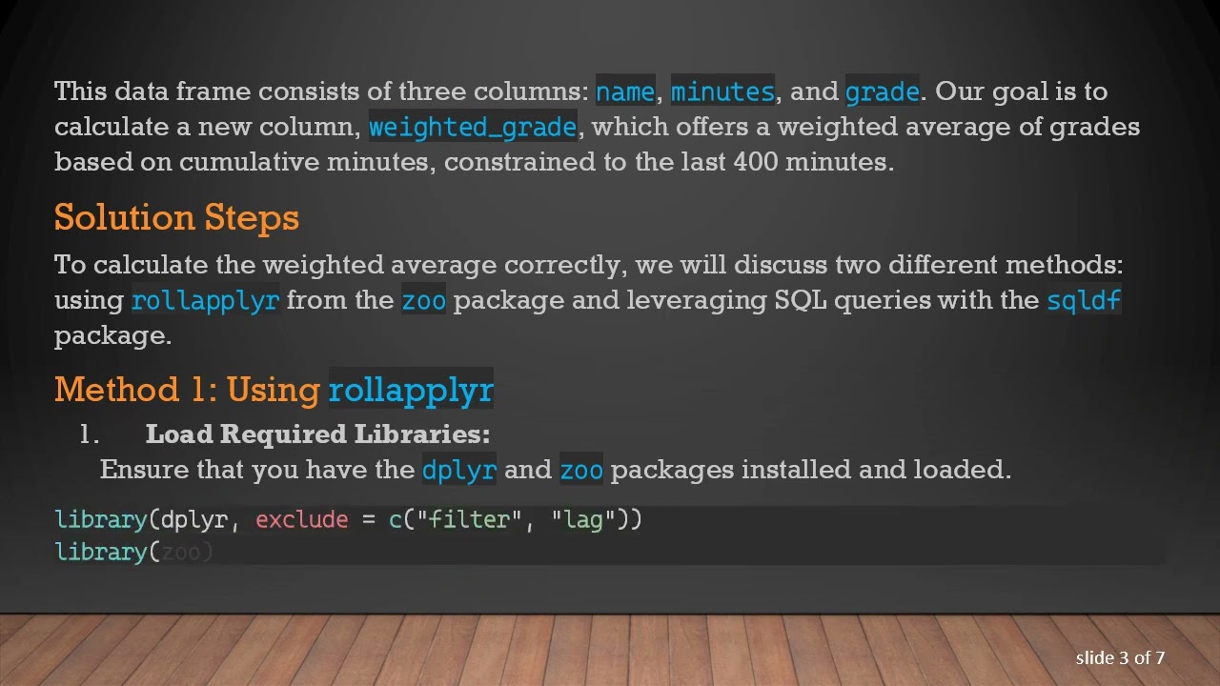The height and width of the screenshot is (686, 1220).
Task: Click 'zoo' before 'package and leveraging SQL'
Action: [423, 300]
